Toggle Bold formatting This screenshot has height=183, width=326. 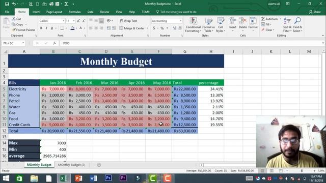[41, 28]
